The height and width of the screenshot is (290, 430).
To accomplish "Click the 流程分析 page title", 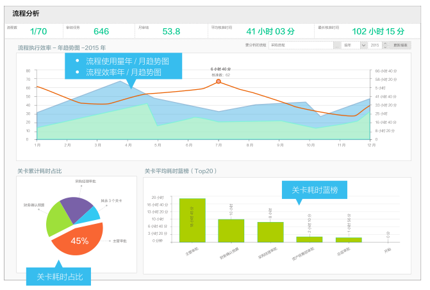I will [26, 13].
